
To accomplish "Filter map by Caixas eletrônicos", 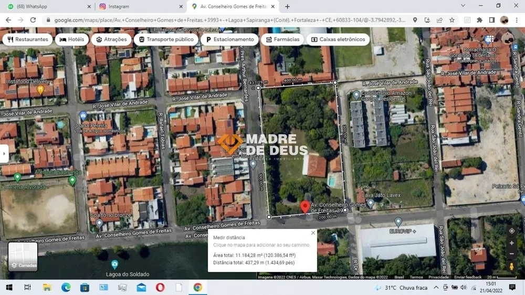I will pos(338,39).
